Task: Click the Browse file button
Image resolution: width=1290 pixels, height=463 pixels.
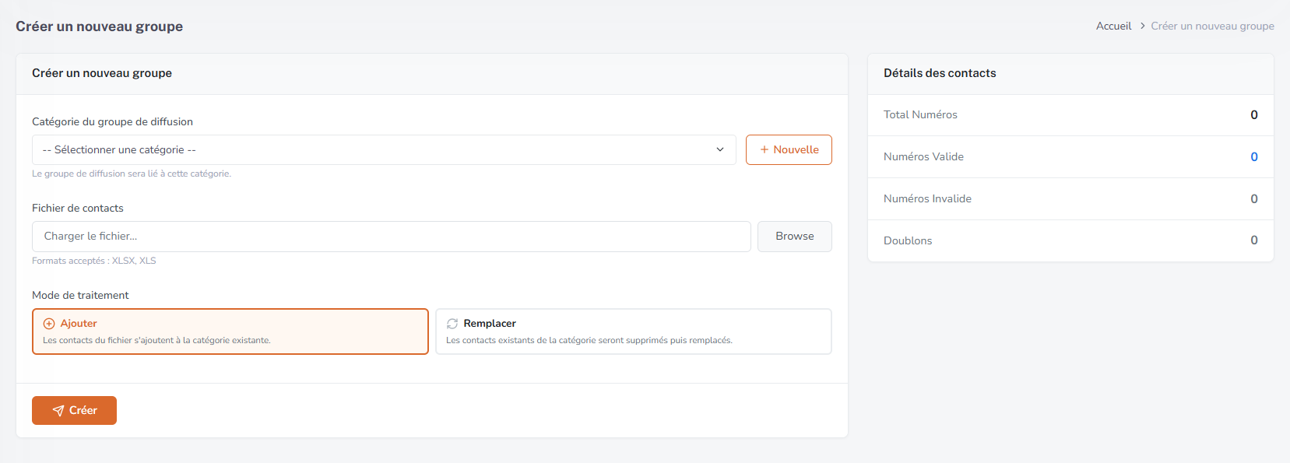Action: tap(795, 237)
